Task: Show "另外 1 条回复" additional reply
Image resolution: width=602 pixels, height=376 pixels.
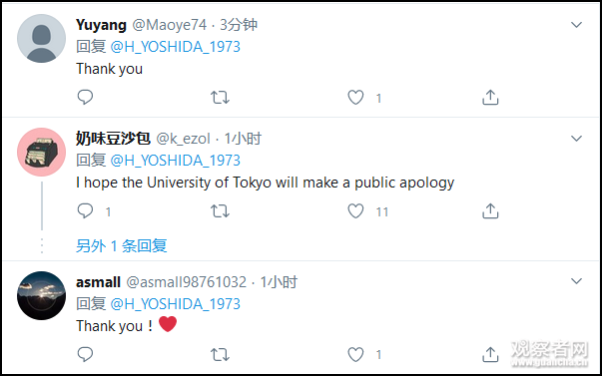Action: pyautogui.click(x=122, y=245)
